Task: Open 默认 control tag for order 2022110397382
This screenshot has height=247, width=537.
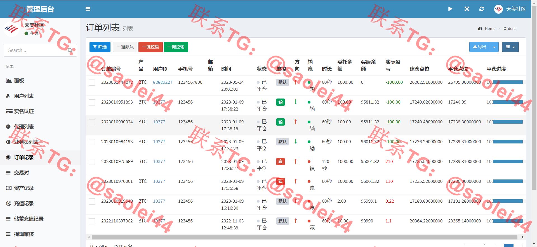Action: [x=282, y=221]
